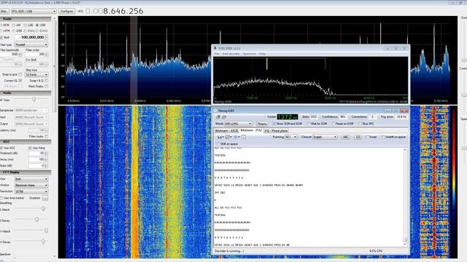This screenshot has width=467, height=262.
Task: Adjust the AF Gain slider
Action: pyautogui.click(x=34, y=100)
